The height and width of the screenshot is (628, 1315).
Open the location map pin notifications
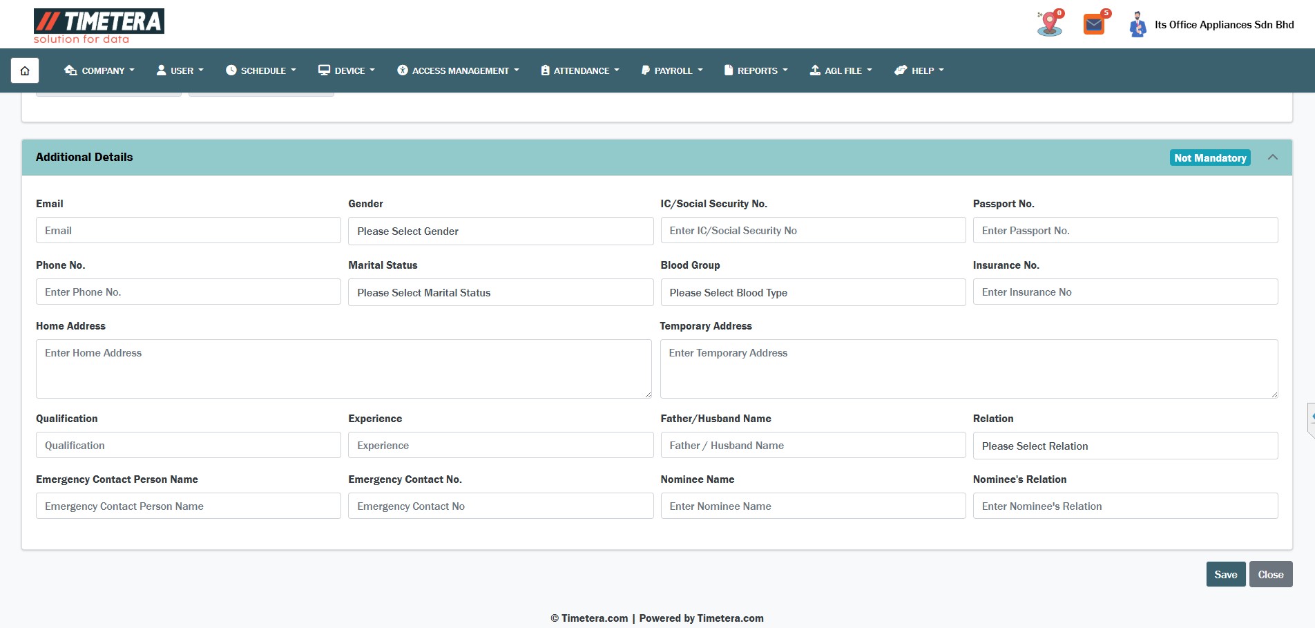1049,24
